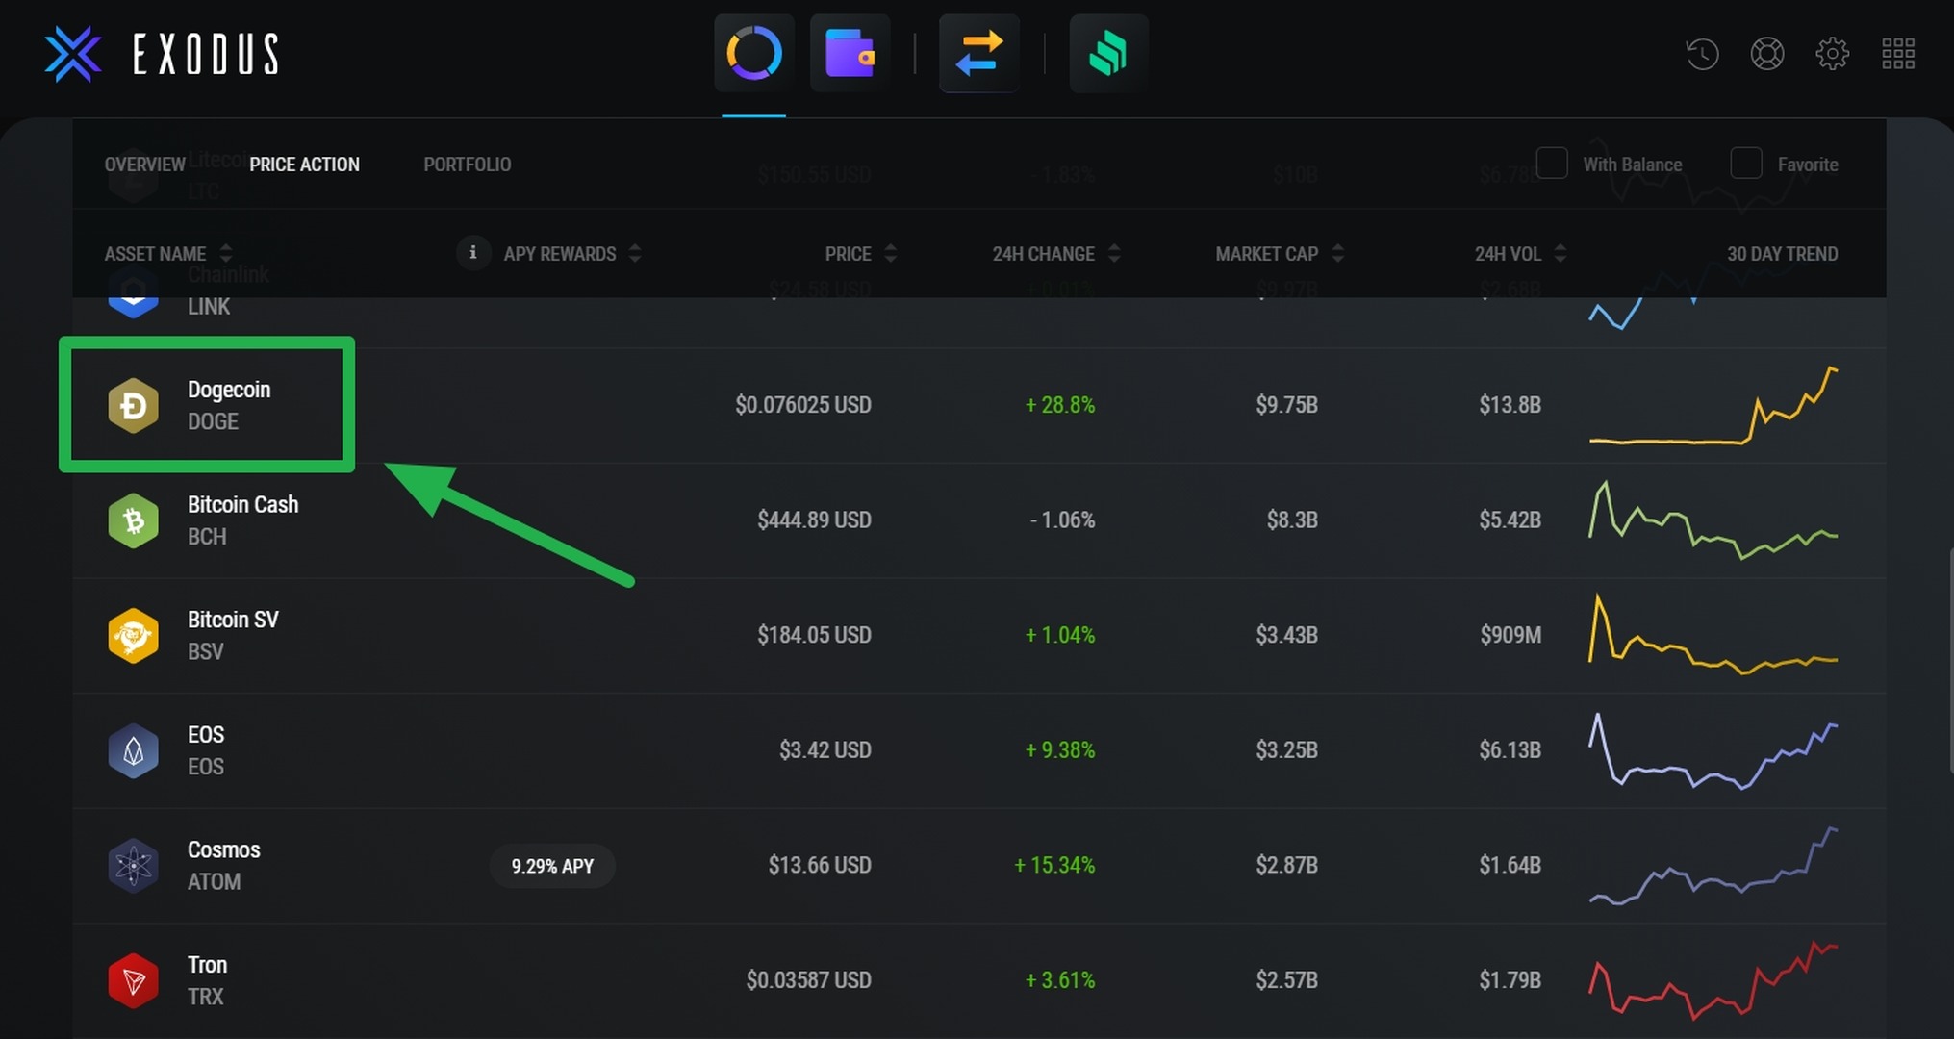Click the Bitcoin Cash -1.06% change value
Screen dimensions: 1954x1039
(1062, 520)
